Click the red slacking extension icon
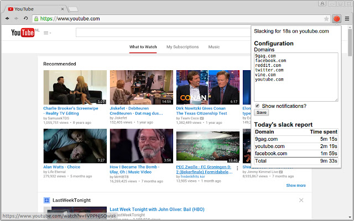 [x=336, y=19]
